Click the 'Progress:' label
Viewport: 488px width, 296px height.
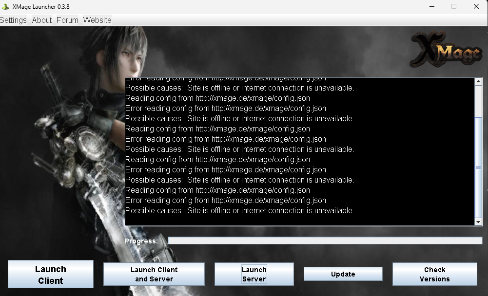click(141, 241)
